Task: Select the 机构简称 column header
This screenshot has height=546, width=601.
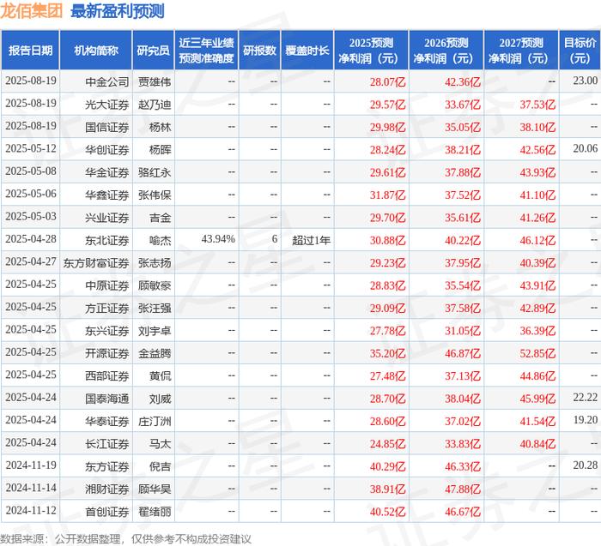Action: coord(96,51)
